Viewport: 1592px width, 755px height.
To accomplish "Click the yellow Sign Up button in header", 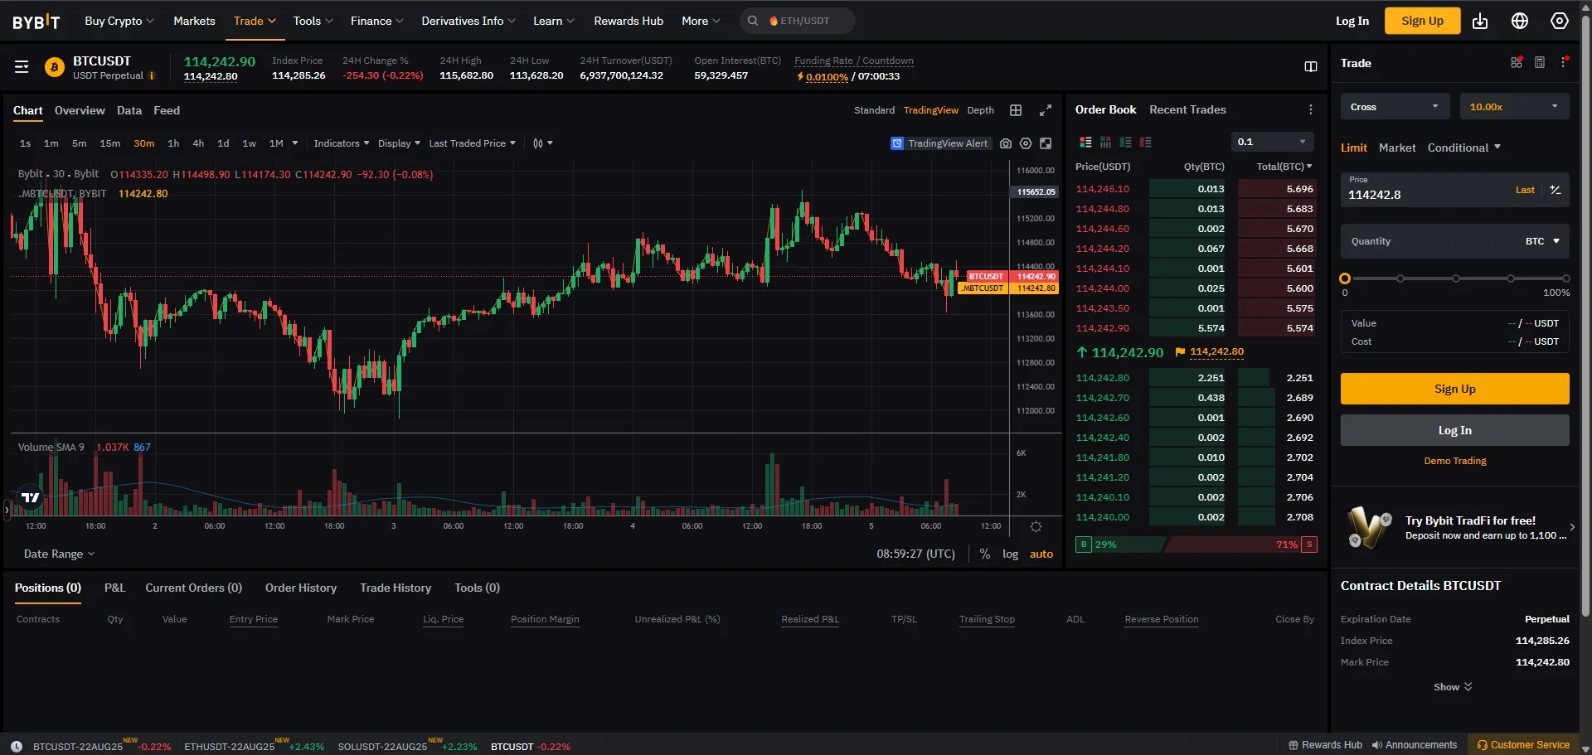I will pyautogui.click(x=1422, y=21).
